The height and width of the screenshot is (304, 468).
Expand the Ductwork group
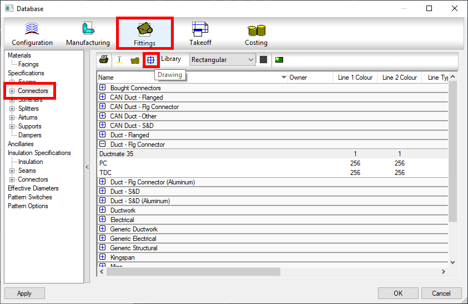click(102, 210)
